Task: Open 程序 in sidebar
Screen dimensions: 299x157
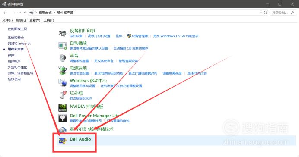Action: click(11, 55)
